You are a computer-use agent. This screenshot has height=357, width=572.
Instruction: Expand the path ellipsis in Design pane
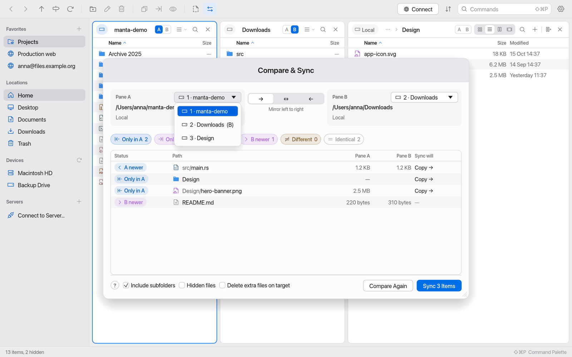pos(388,30)
